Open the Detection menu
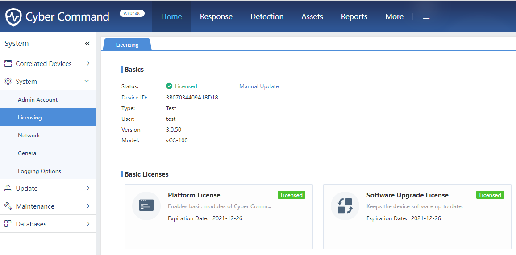Image resolution: width=516 pixels, height=255 pixels. click(267, 16)
